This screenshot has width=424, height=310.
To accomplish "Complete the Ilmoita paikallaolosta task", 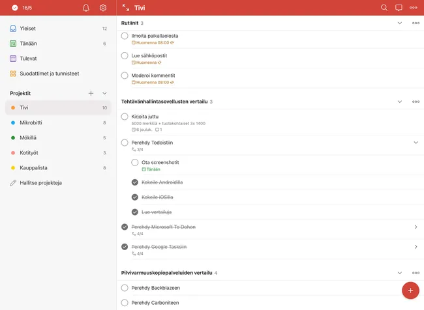I will [x=125, y=36].
